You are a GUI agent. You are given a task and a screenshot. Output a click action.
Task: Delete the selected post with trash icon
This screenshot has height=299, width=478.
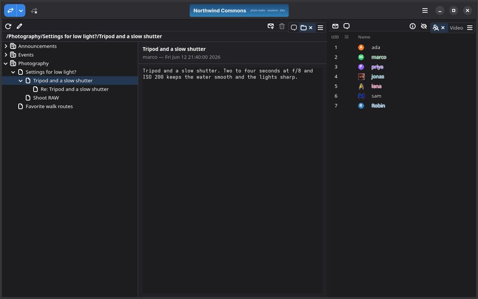tap(282, 26)
